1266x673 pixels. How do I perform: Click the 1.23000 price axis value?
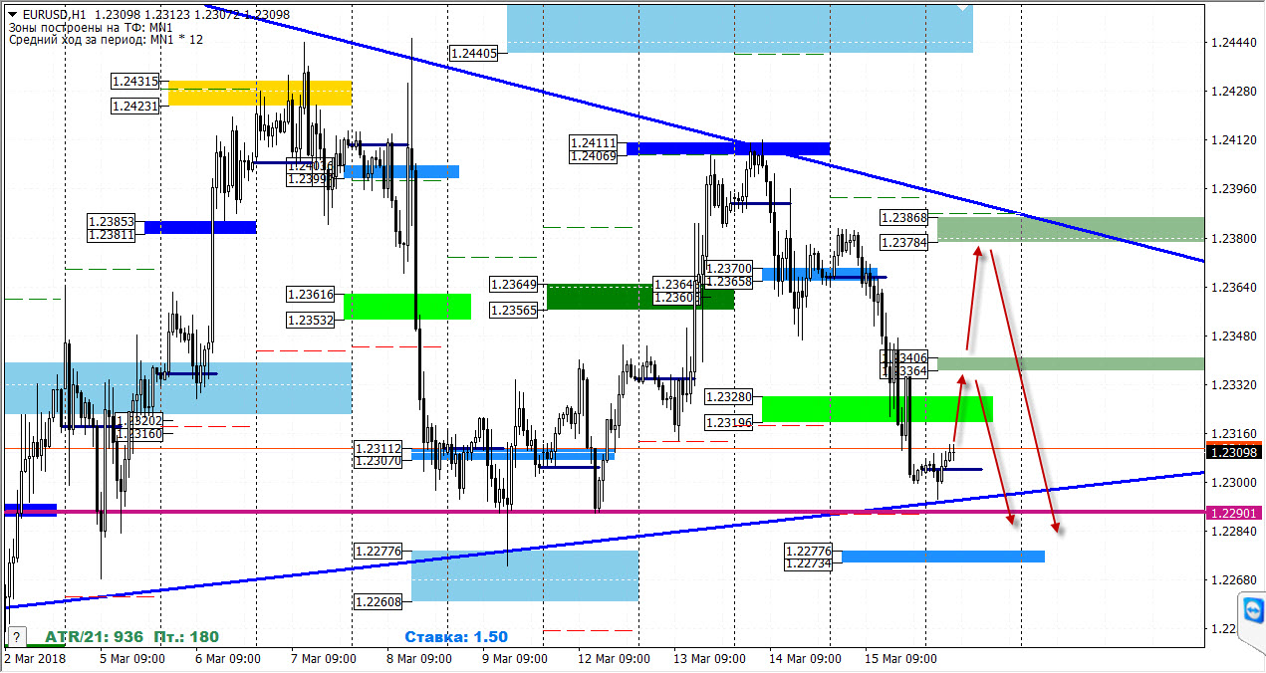point(1233,482)
